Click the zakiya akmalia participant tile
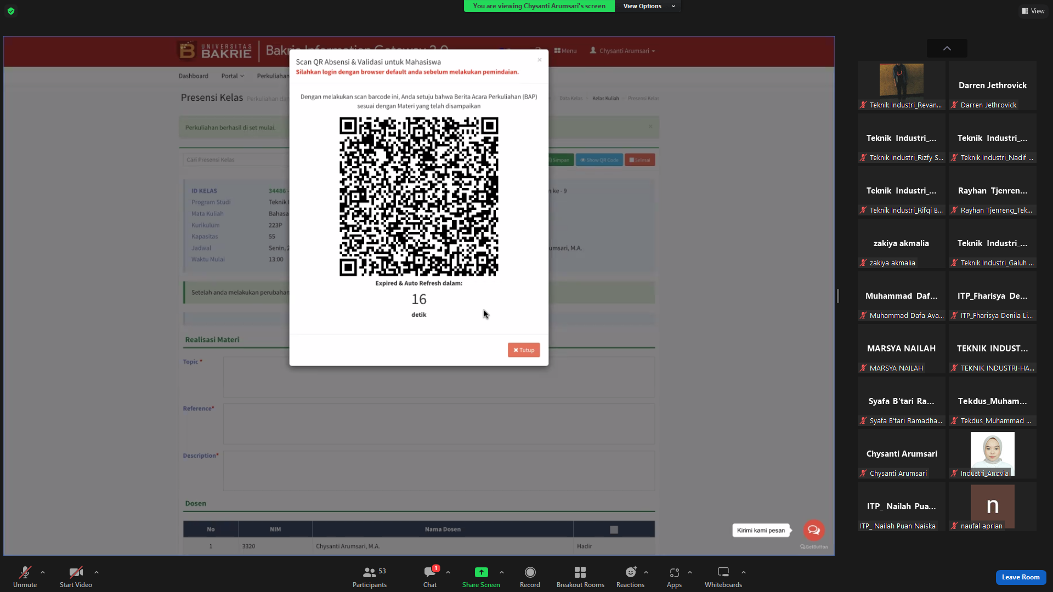The width and height of the screenshot is (1053, 592). pyautogui.click(x=901, y=243)
